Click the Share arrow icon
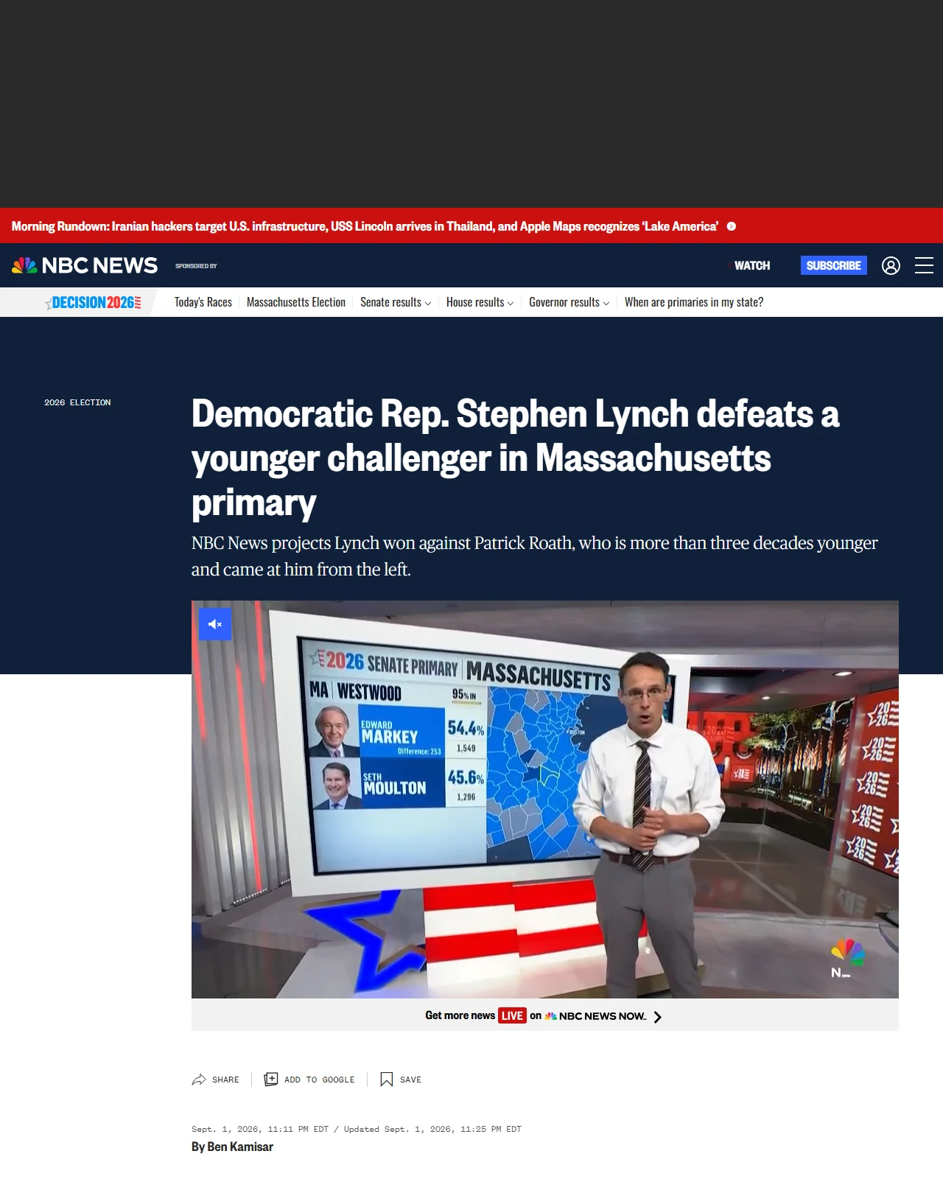Viewport: 943px width, 1179px height. click(199, 1080)
